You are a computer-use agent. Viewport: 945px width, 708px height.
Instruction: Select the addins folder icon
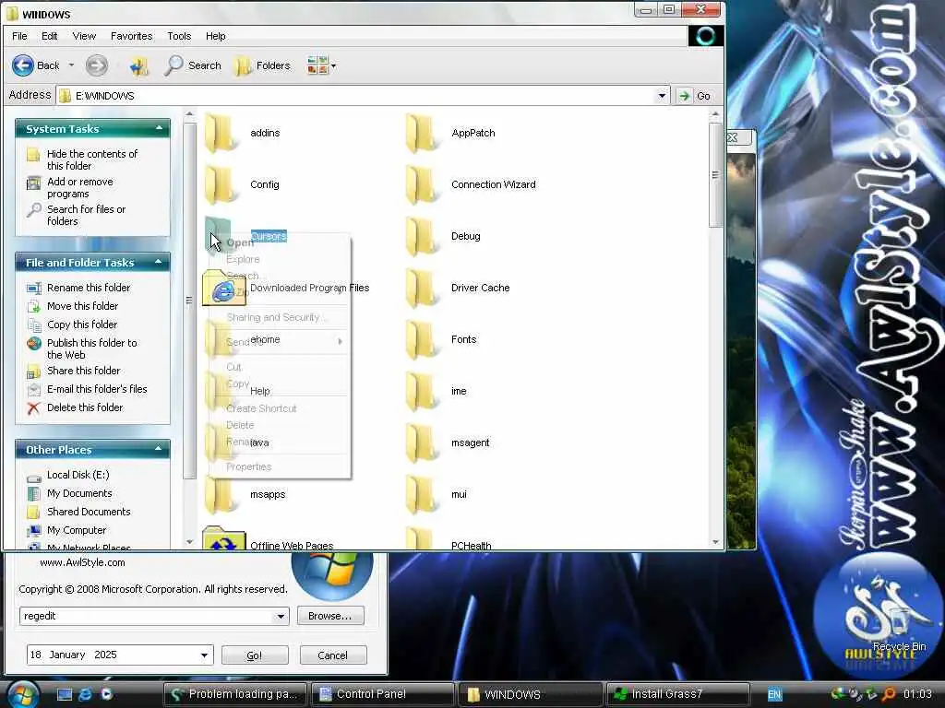coord(221,133)
